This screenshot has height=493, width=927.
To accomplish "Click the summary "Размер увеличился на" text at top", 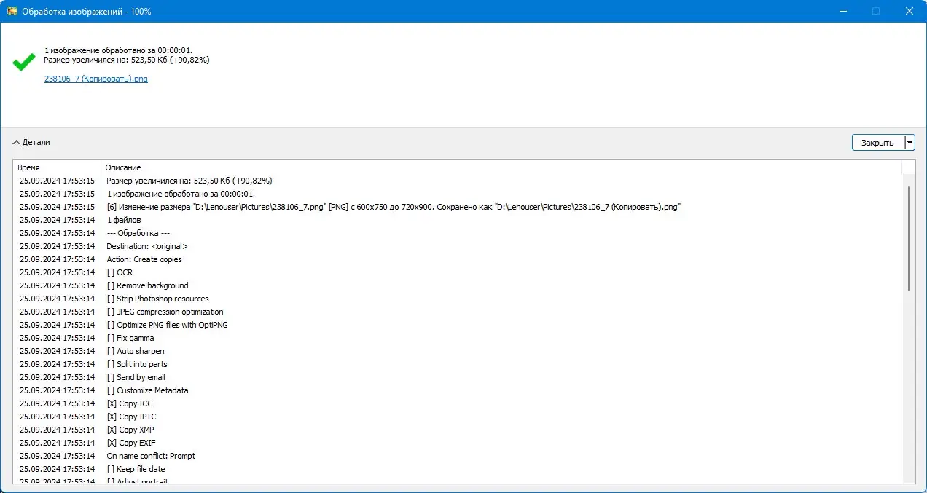I will coord(127,60).
